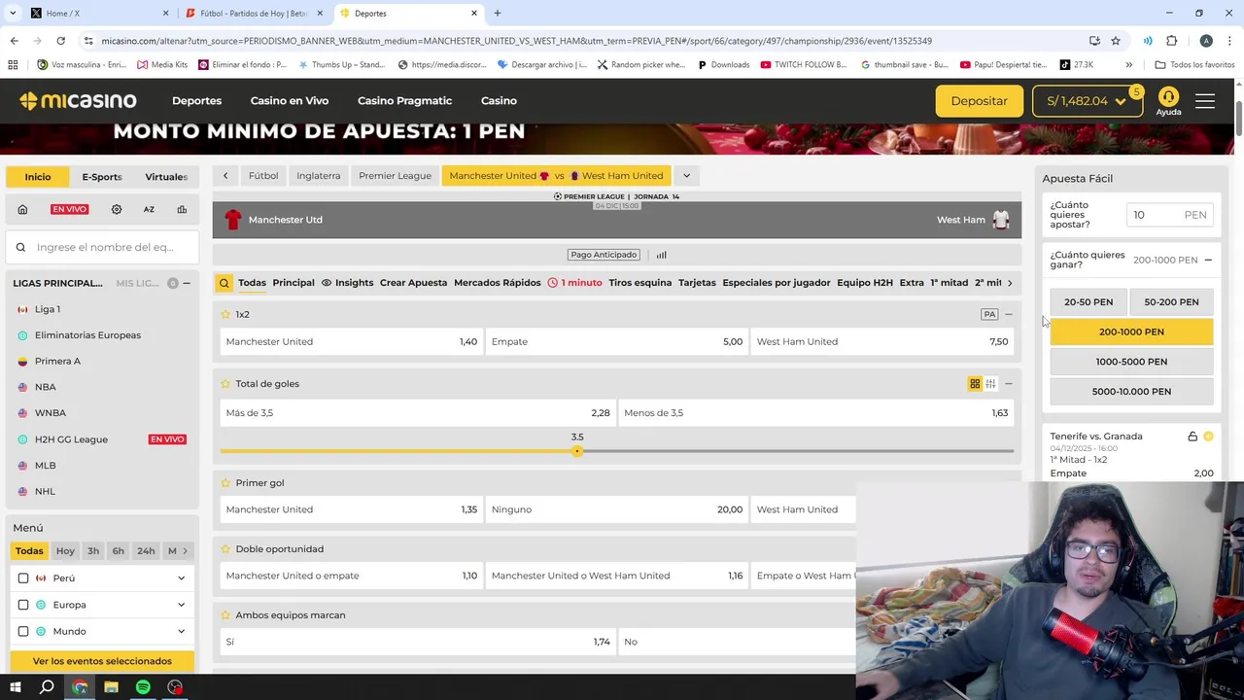Open Windows Start menu
1244x700 pixels.
coord(16,687)
